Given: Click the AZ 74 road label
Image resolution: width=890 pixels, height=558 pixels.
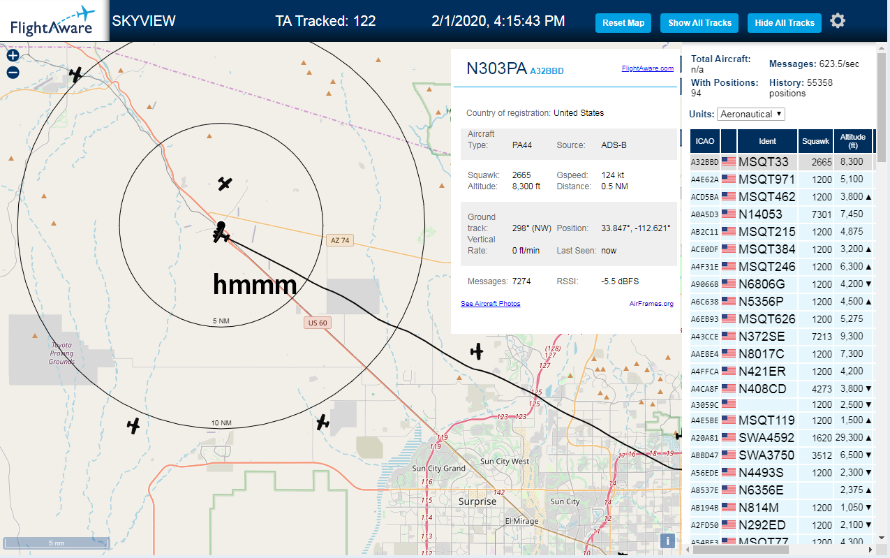Looking at the screenshot, I should coord(339,240).
